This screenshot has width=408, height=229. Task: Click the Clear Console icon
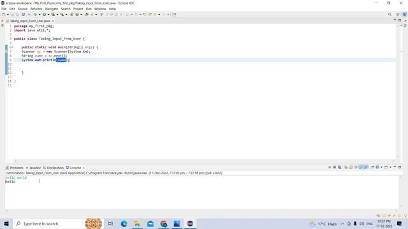(346, 167)
